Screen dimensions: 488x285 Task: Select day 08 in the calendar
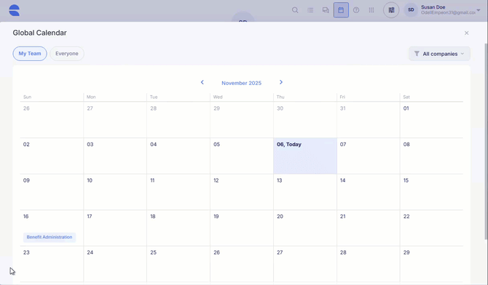[431, 156]
